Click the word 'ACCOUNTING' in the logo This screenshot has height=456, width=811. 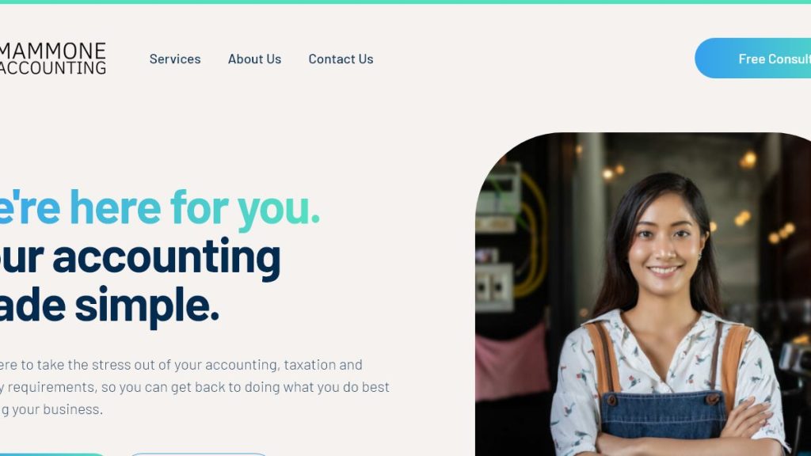pyautogui.click(x=53, y=68)
